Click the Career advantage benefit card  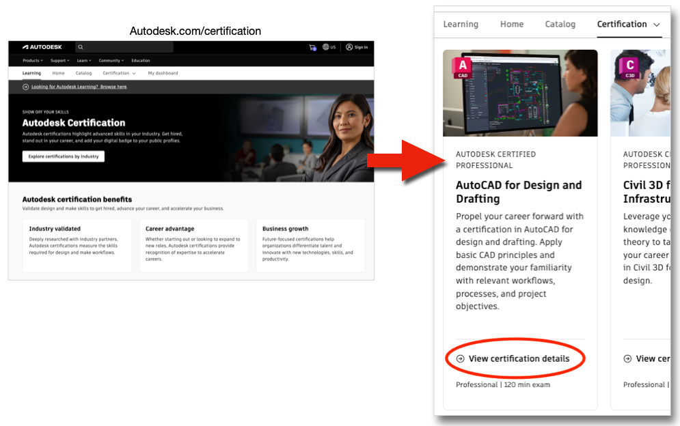click(x=194, y=245)
